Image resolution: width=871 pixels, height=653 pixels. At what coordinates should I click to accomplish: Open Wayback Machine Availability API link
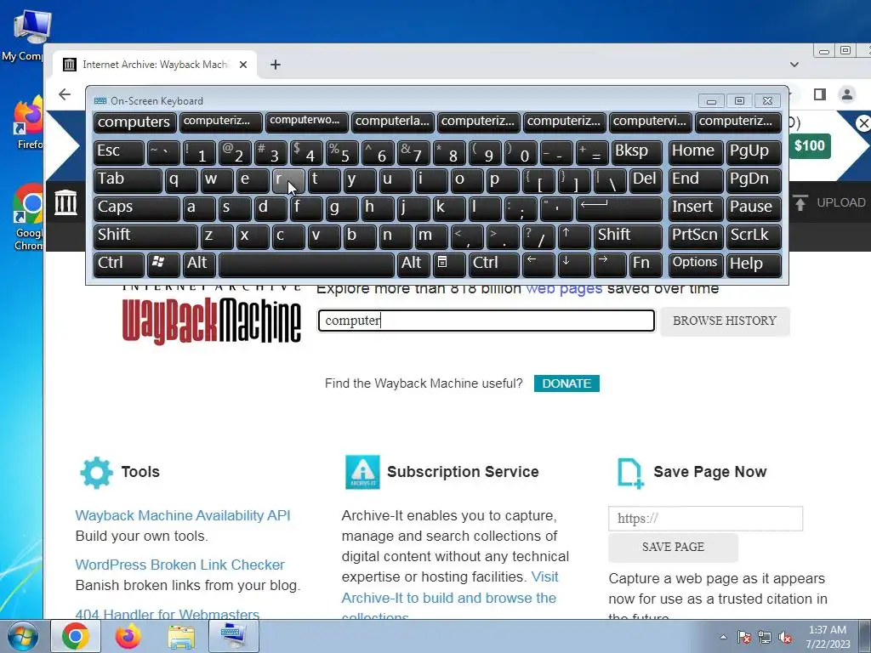coord(183,515)
